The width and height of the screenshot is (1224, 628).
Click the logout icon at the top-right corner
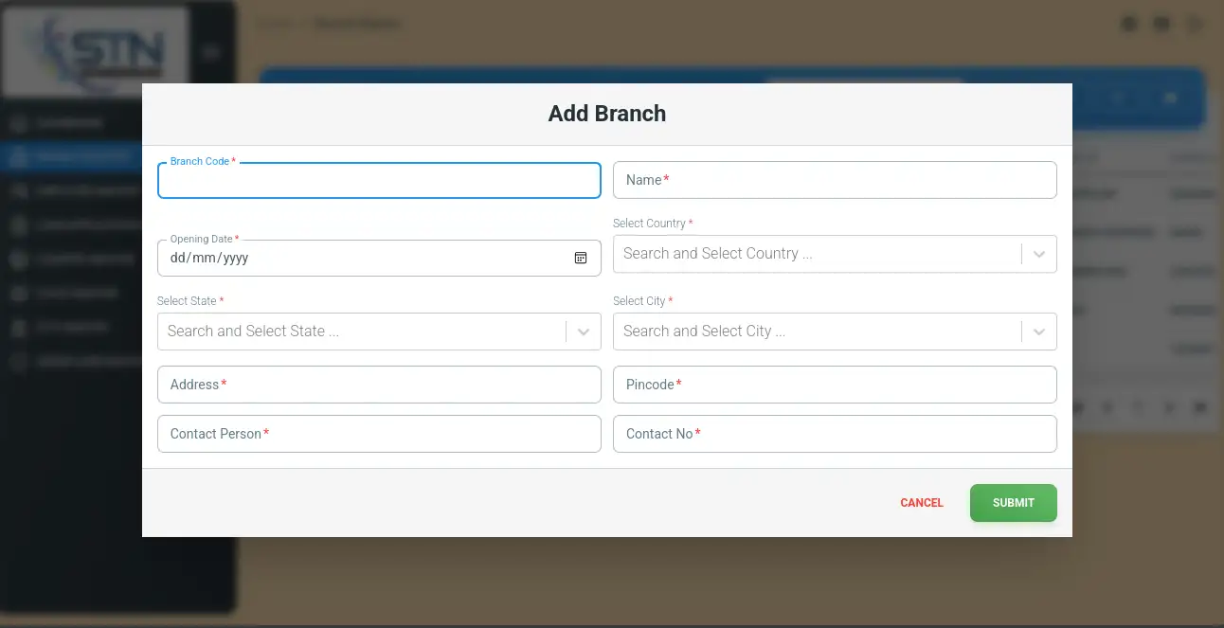click(1196, 24)
